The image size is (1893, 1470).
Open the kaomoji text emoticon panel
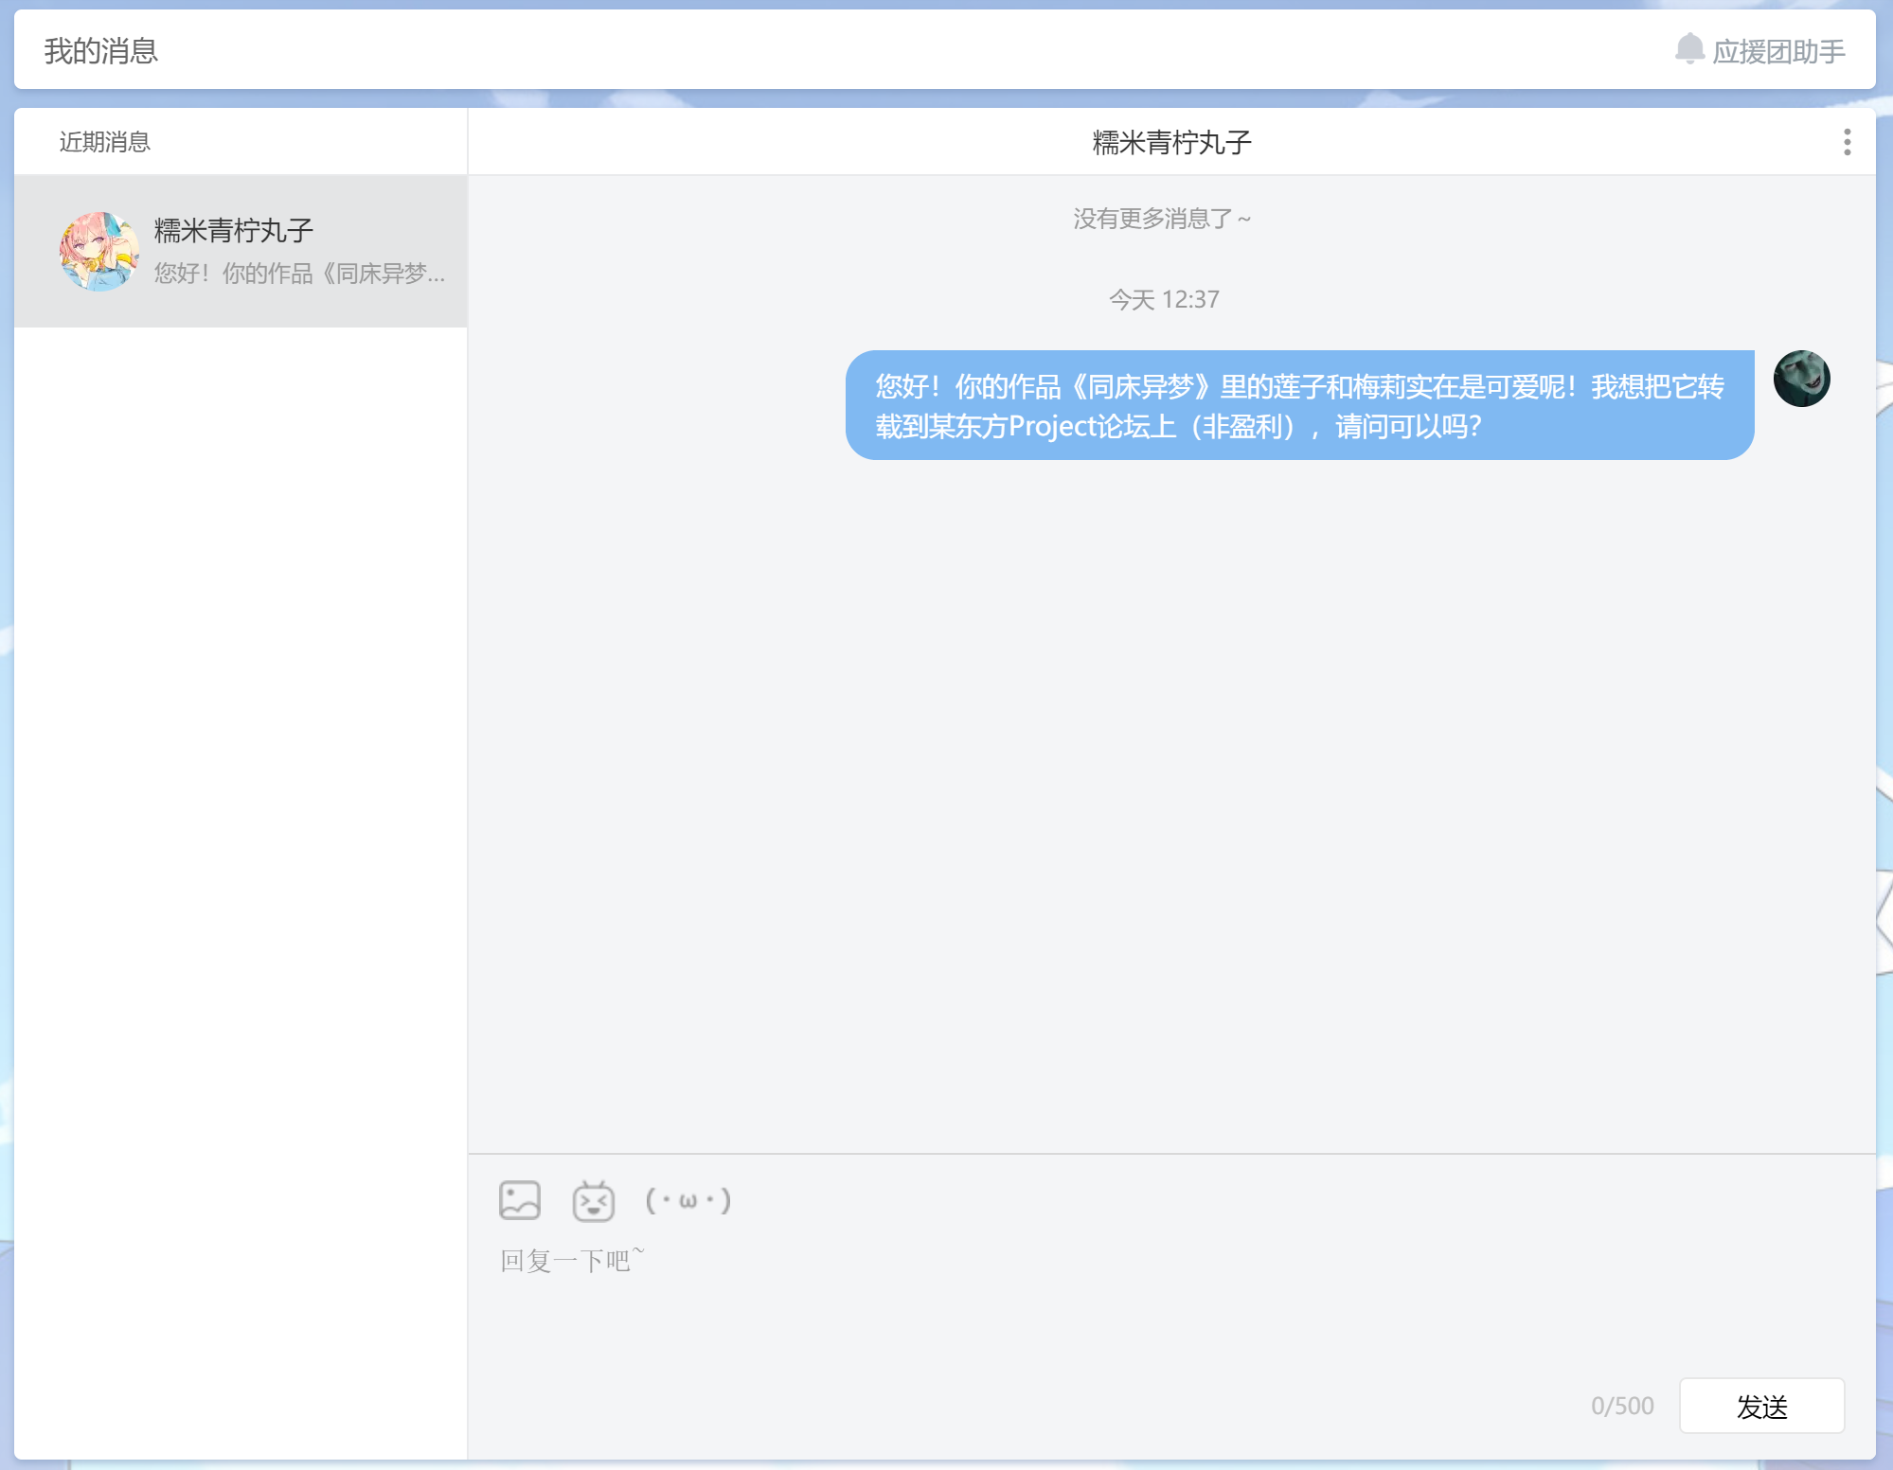(688, 1200)
